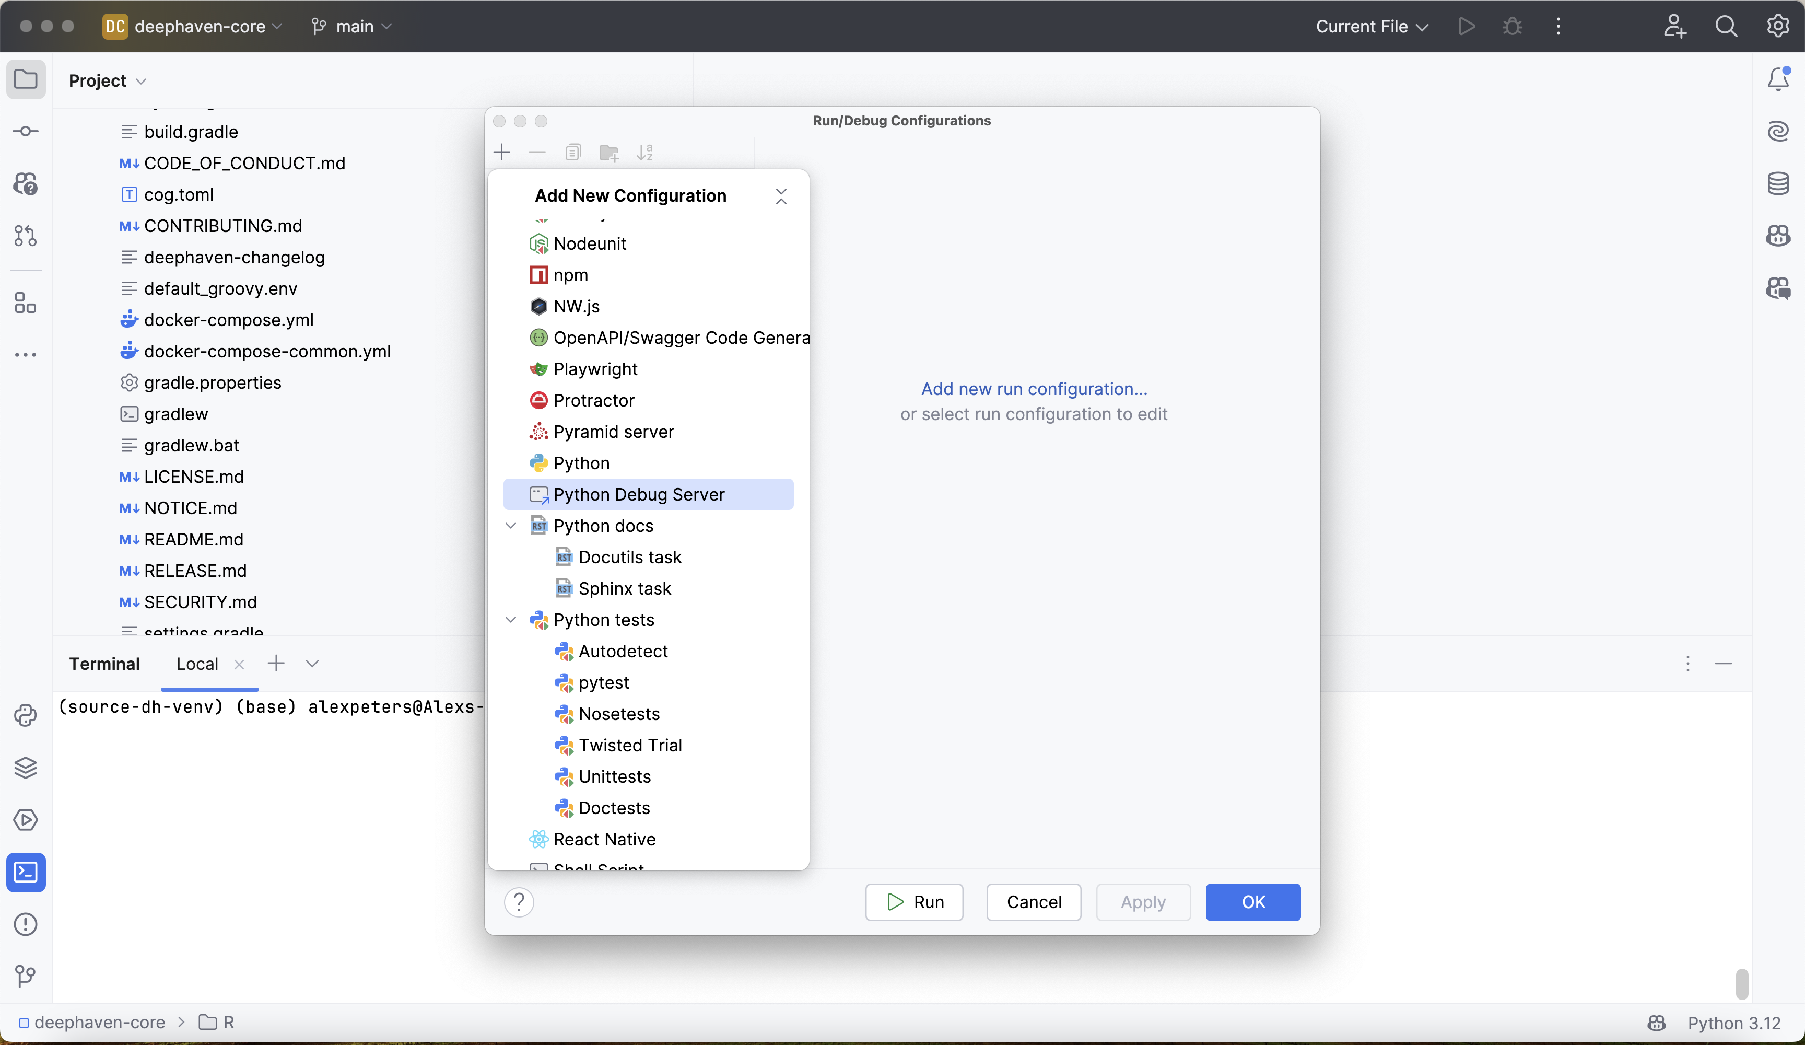
Task: Open the Notifications bell icon
Action: tap(1778, 79)
